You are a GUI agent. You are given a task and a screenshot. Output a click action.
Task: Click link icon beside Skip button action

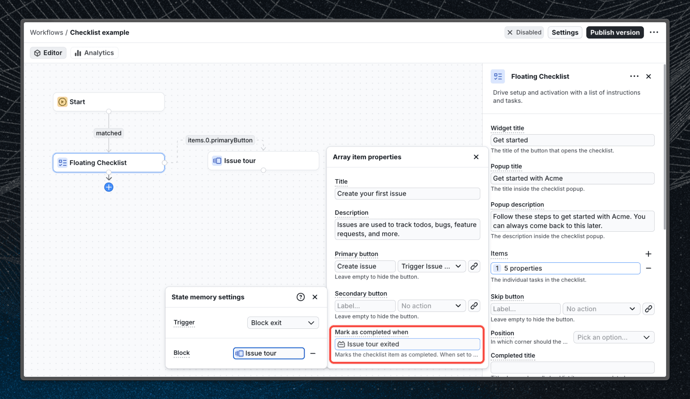click(648, 309)
